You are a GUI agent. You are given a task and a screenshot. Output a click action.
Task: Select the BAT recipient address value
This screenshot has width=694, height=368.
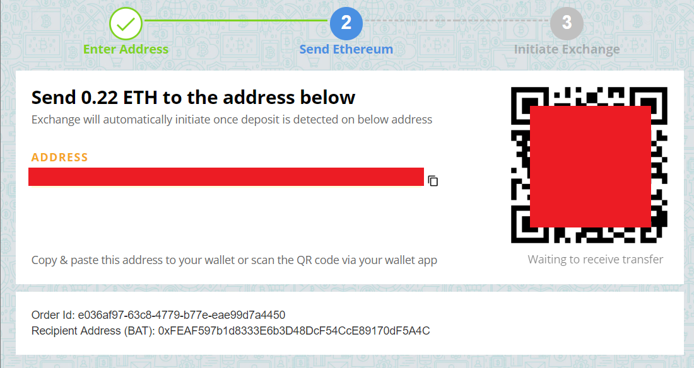pyautogui.click(x=294, y=331)
